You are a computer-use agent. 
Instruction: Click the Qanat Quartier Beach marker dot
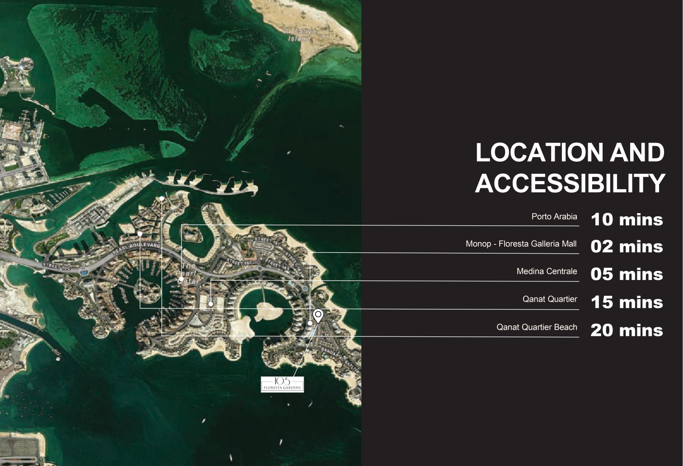click(162, 199)
